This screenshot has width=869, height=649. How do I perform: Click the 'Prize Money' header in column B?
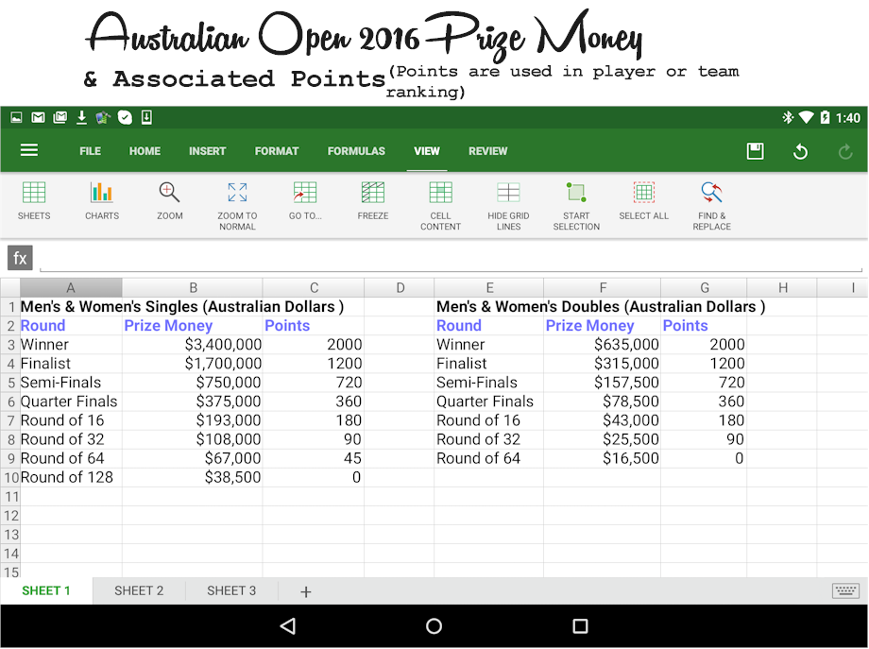tap(193, 326)
